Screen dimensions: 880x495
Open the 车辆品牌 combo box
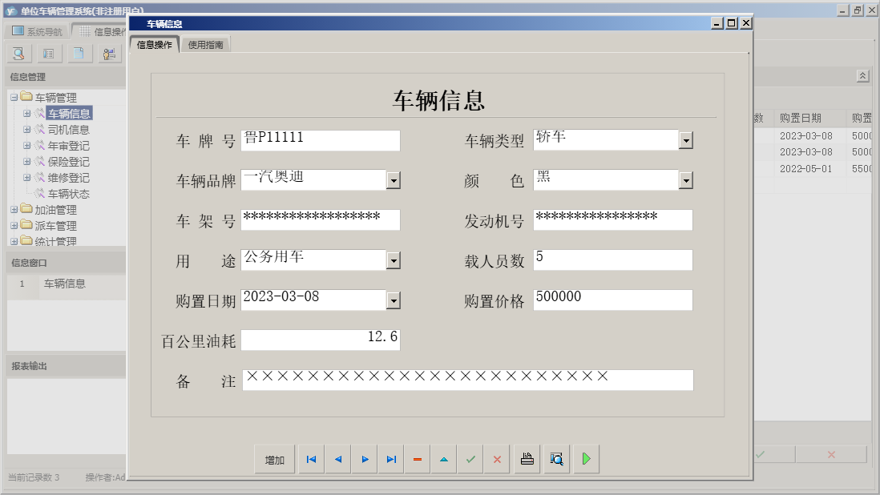393,179
